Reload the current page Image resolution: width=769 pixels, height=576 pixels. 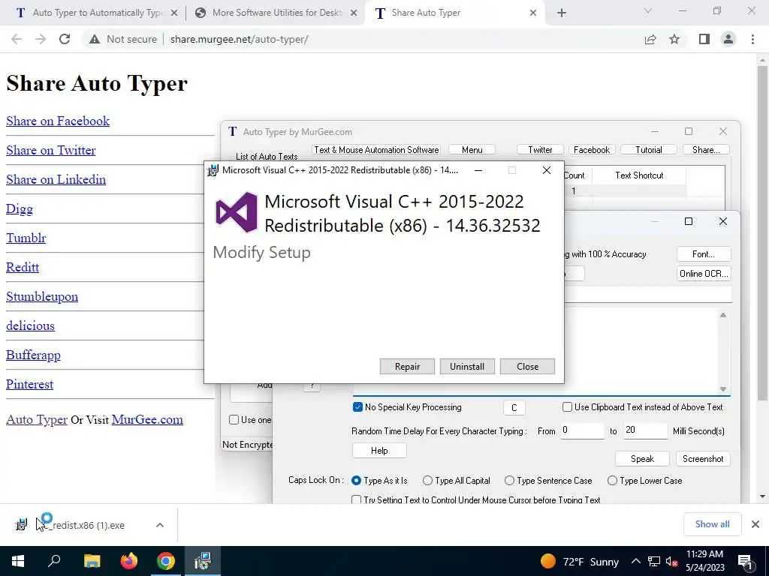pos(65,39)
